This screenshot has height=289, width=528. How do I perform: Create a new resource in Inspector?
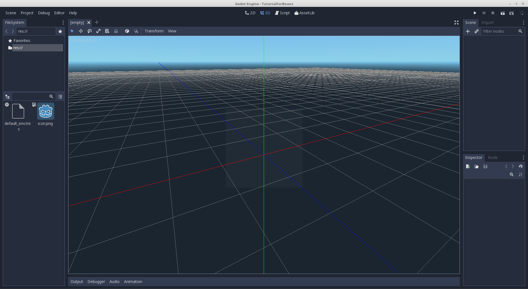click(468, 166)
